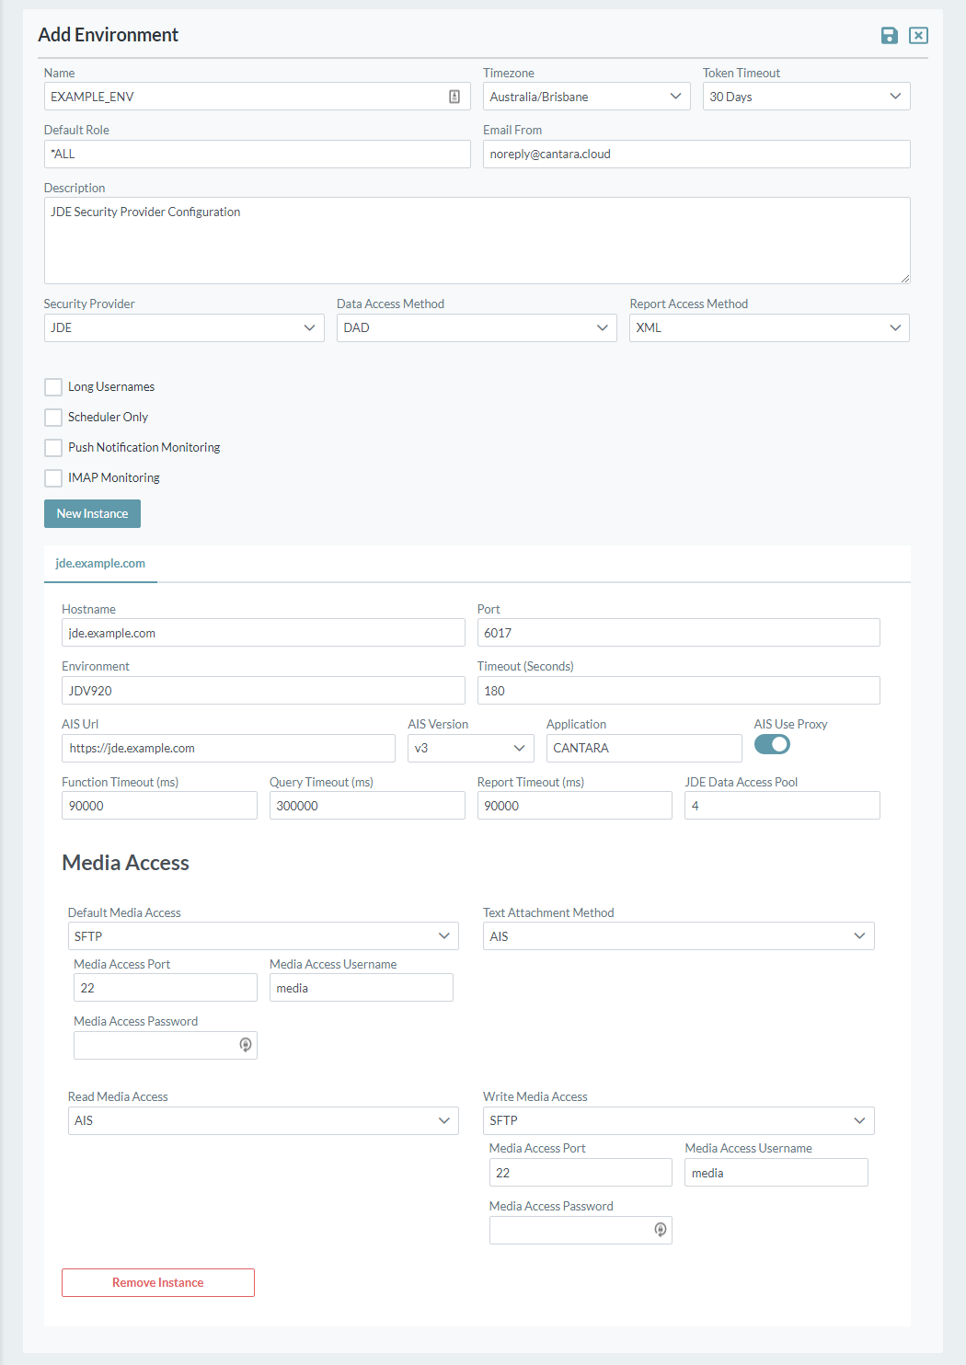Choose an AIS Version from dropdown
This screenshot has height=1365, width=966.
pyautogui.click(x=470, y=749)
